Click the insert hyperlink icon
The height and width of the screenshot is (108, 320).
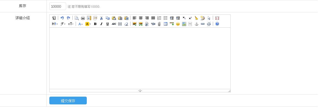coord(203,24)
